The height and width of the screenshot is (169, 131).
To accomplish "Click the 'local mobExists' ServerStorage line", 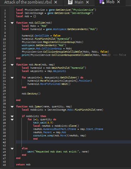I will pyautogui.click(x=62, y=110).
